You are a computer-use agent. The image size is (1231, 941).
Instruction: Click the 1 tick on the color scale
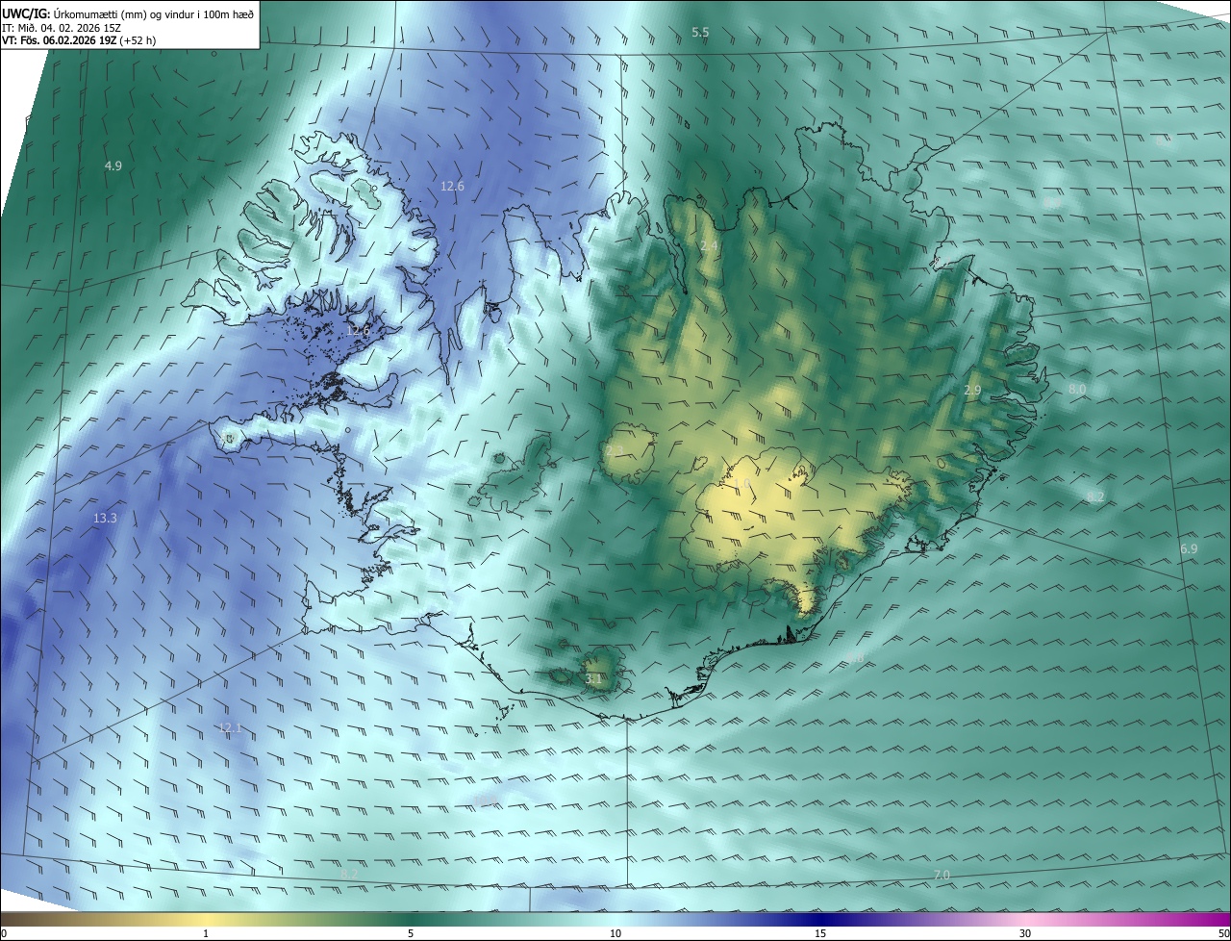(x=206, y=933)
